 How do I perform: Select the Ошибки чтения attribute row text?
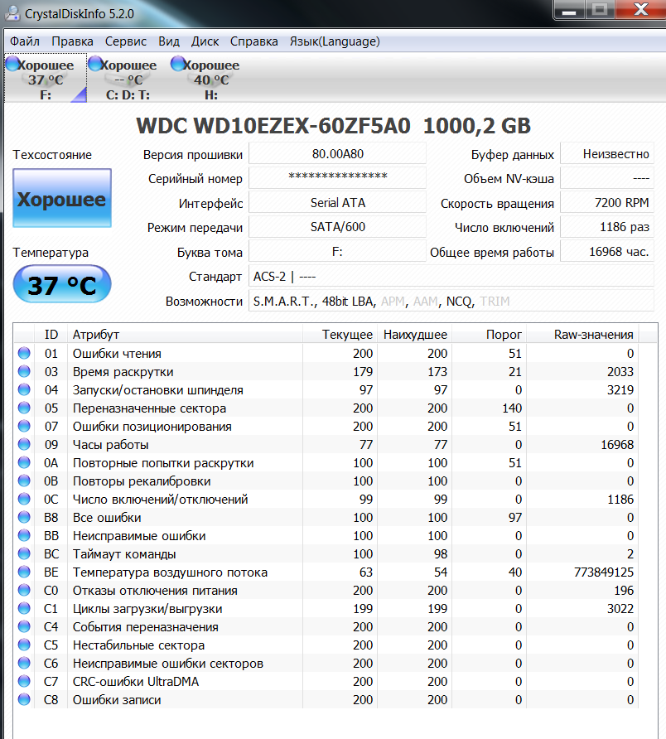pos(117,354)
